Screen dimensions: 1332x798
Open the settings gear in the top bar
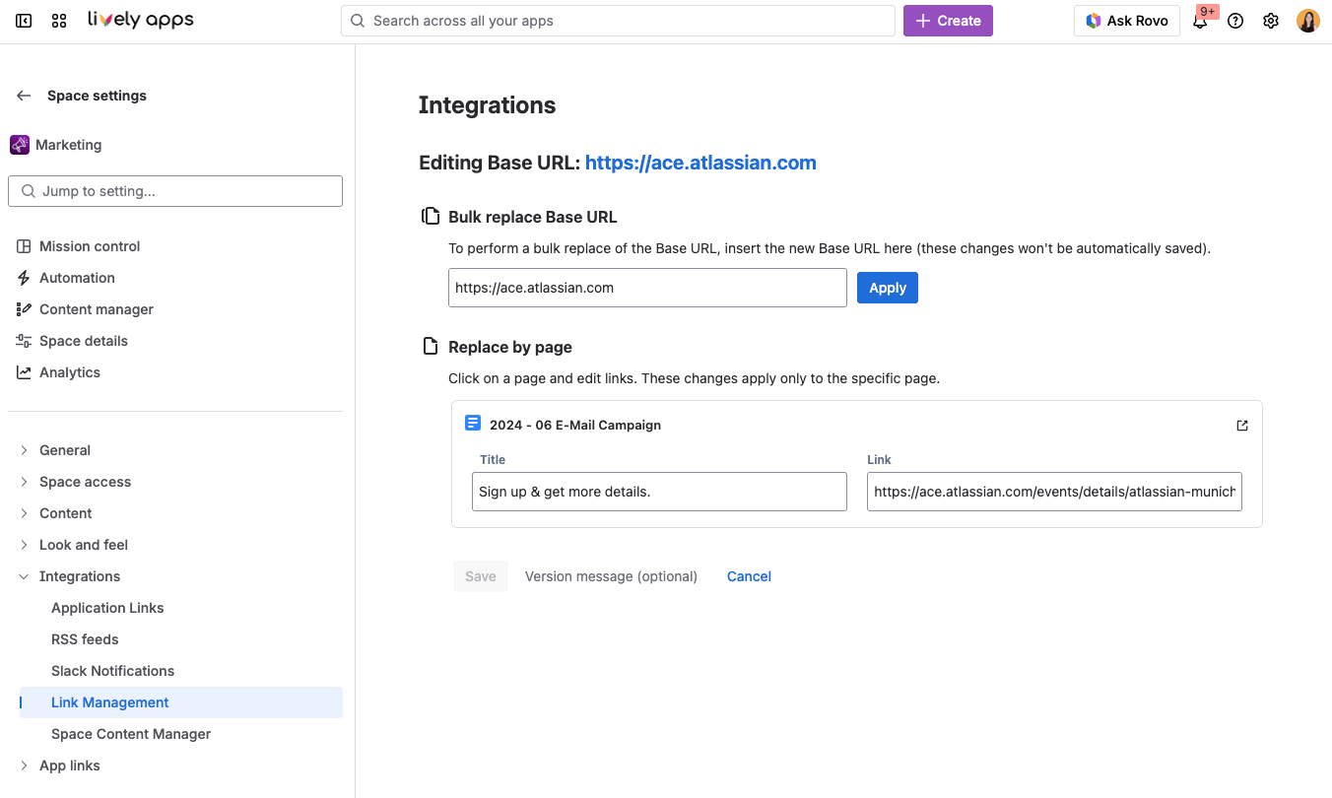click(1271, 21)
